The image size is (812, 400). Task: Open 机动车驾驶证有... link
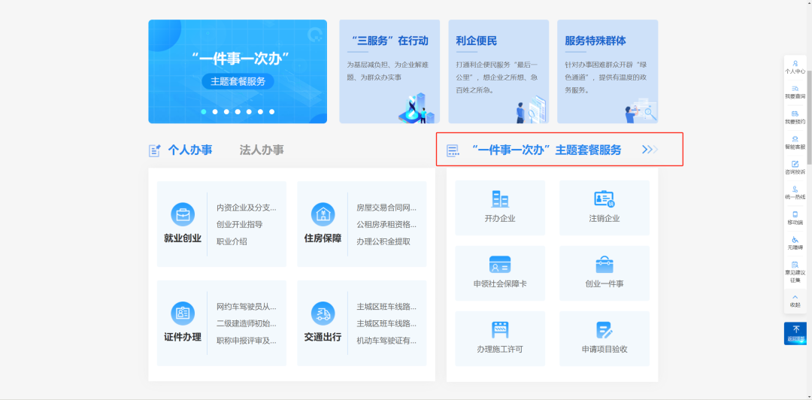tap(386, 341)
